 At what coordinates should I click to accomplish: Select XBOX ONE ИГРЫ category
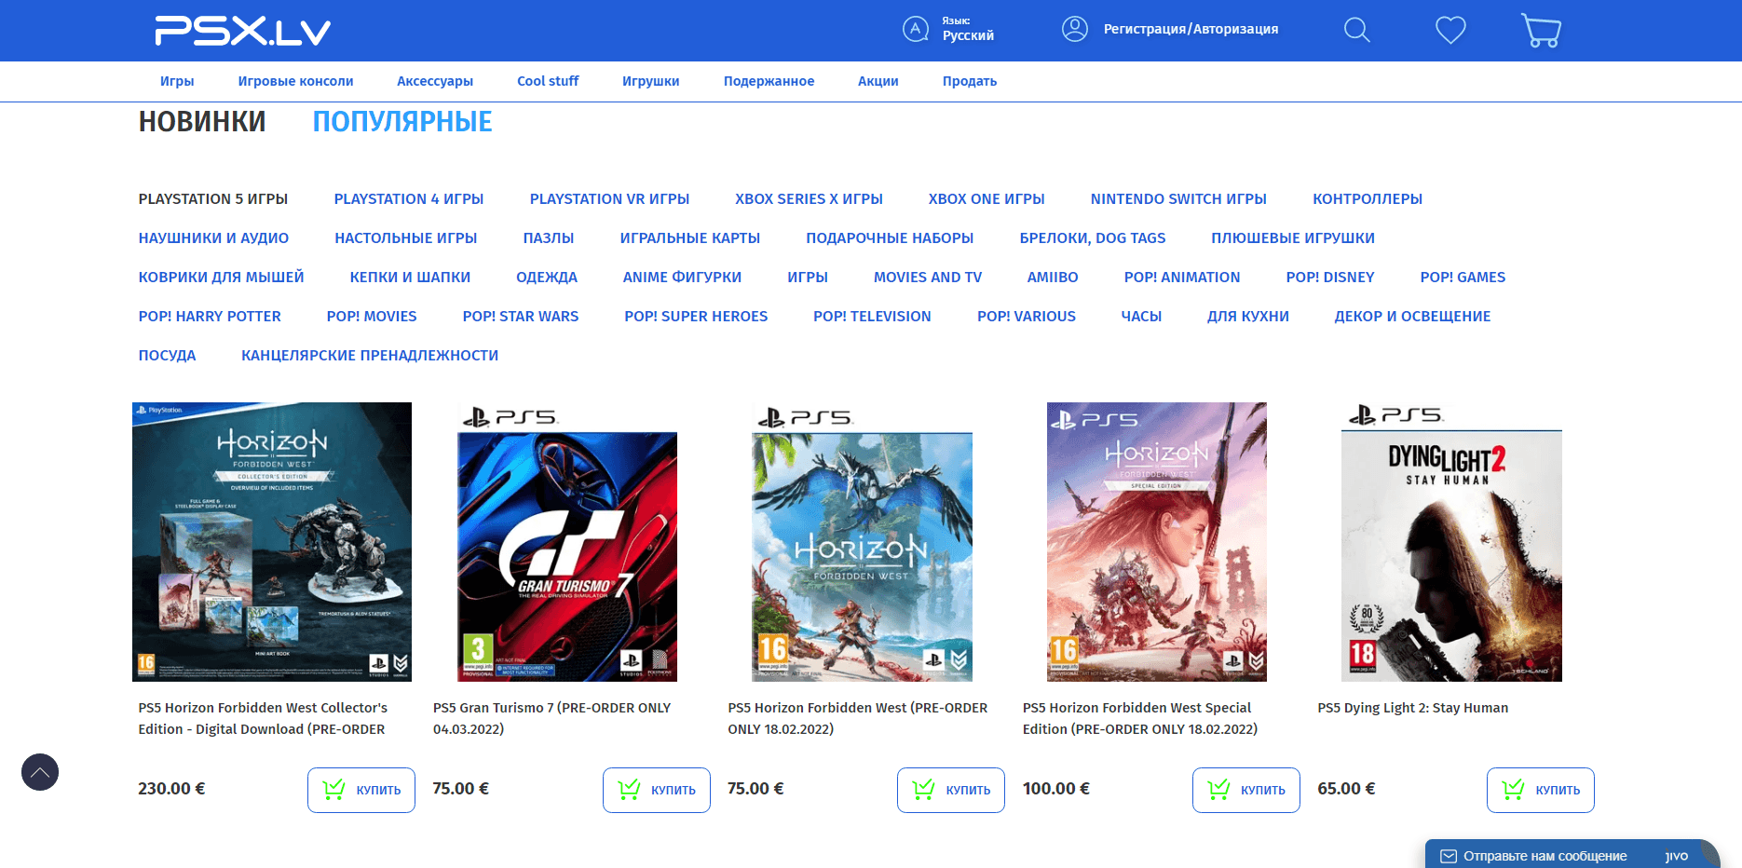click(987, 198)
